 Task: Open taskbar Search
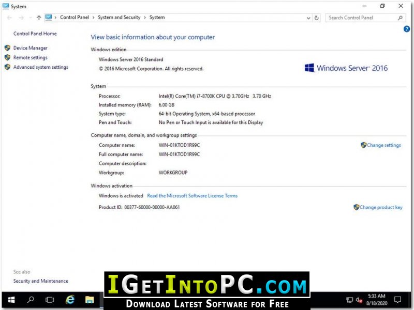tap(31, 300)
